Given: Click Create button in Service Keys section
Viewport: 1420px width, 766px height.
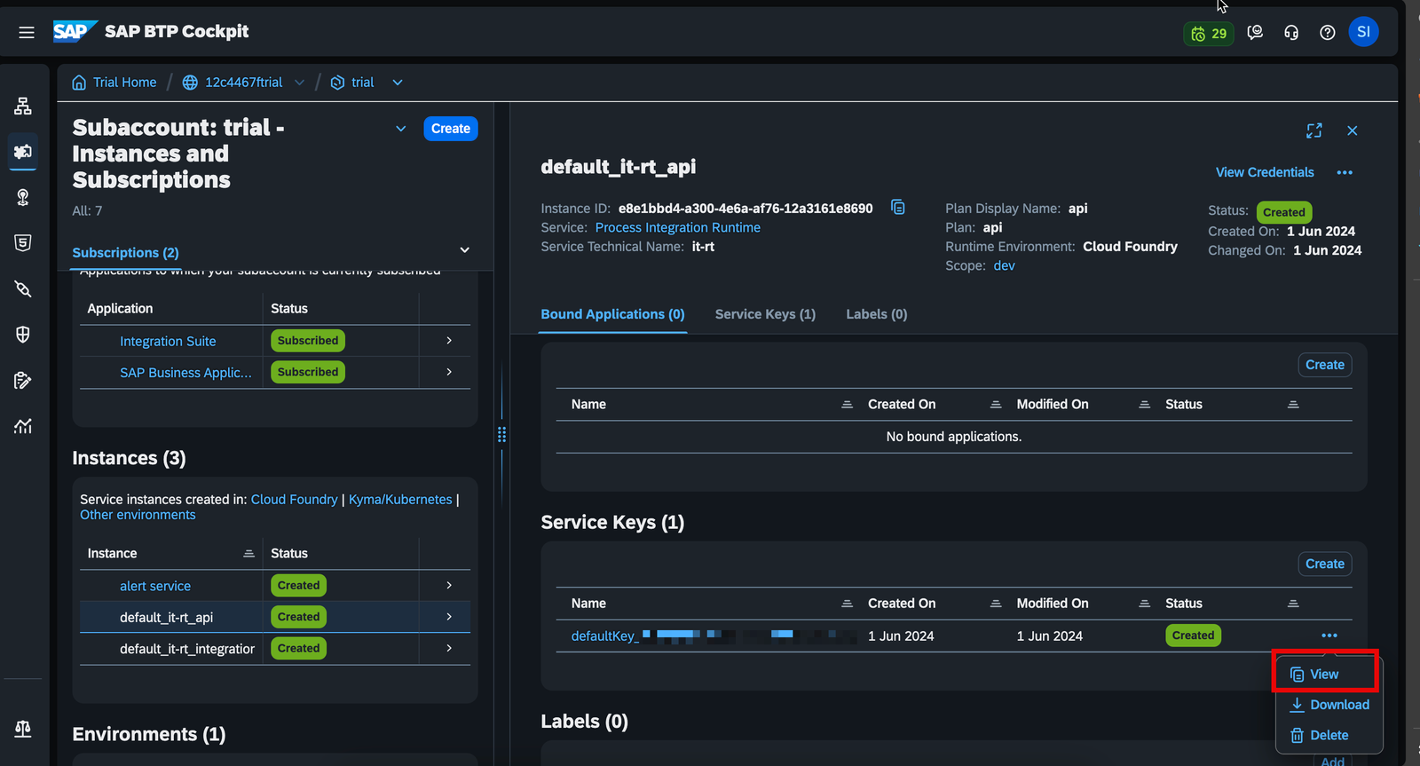Looking at the screenshot, I should 1324,564.
